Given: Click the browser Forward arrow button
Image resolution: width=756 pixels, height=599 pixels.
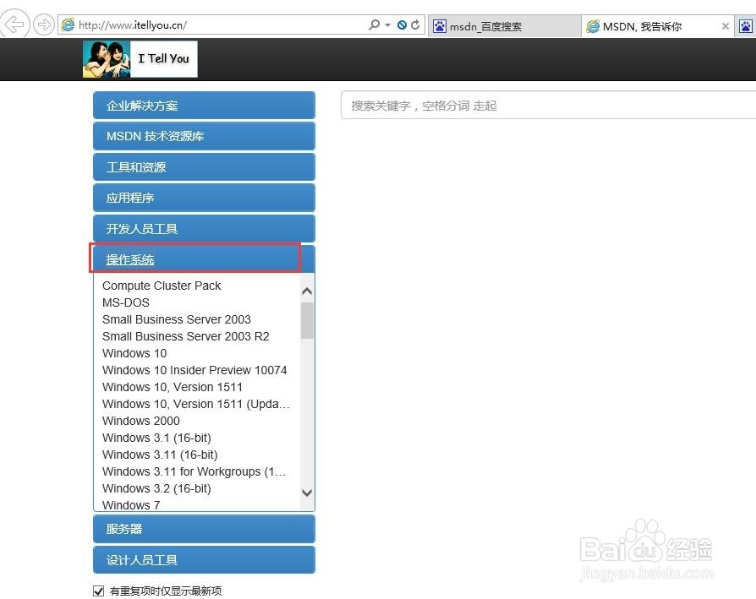Looking at the screenshot, I should [x=44, y=24].
